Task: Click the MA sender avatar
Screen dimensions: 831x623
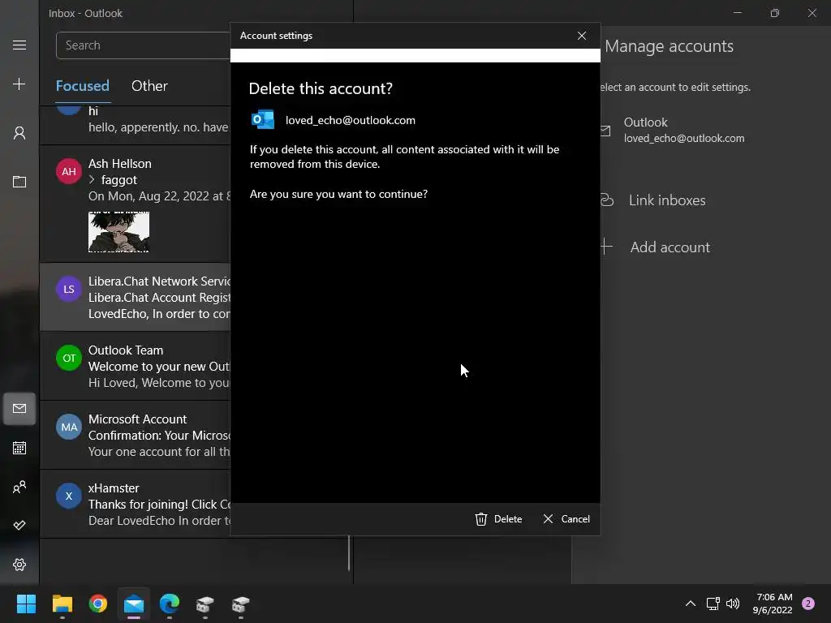Action: 69,427
